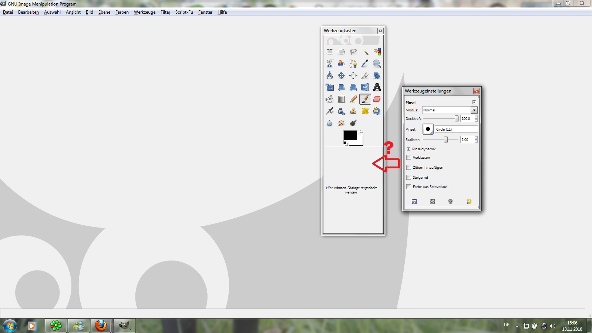Select the yellow Heal bandage tool
The width and height of the screenshot is (592, 333).
coord(365,111)
